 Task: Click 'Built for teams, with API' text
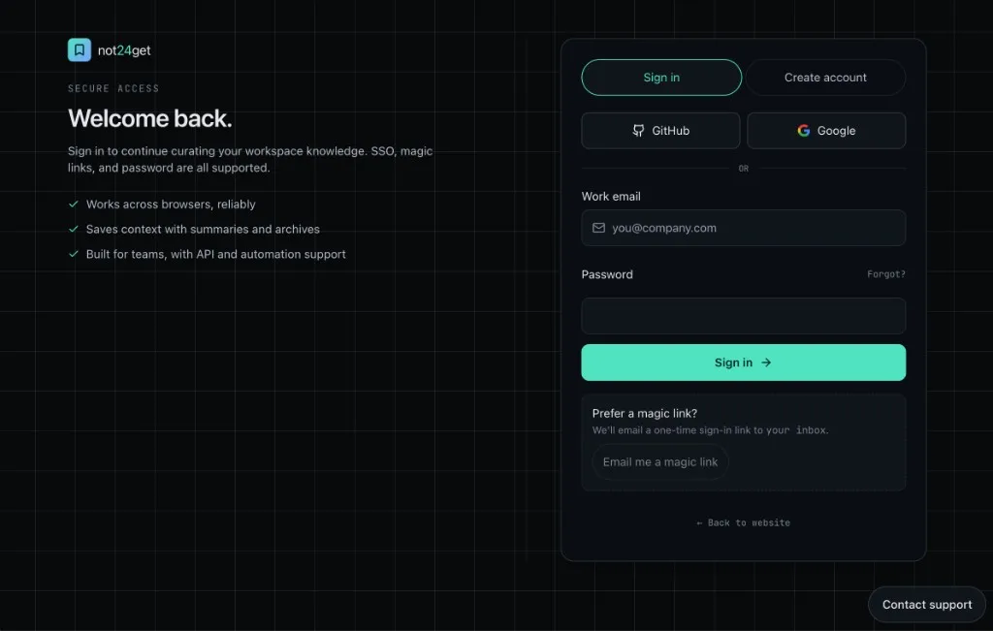coord(216,254)
